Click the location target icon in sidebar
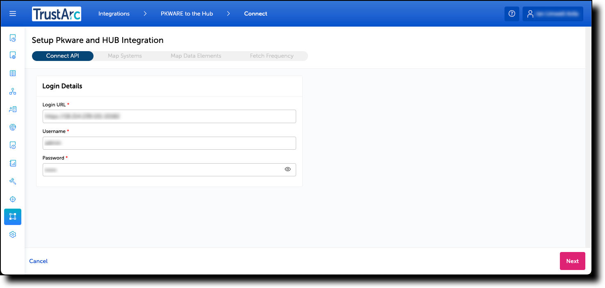 tap(12, 199)
